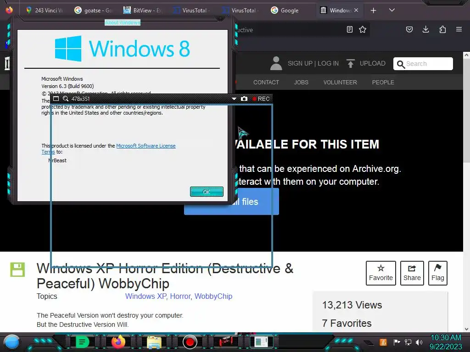Viewport: 470px width, 352px height.
Task: Click the search magnifier icon in Archive search
Action: pos(400,64)
